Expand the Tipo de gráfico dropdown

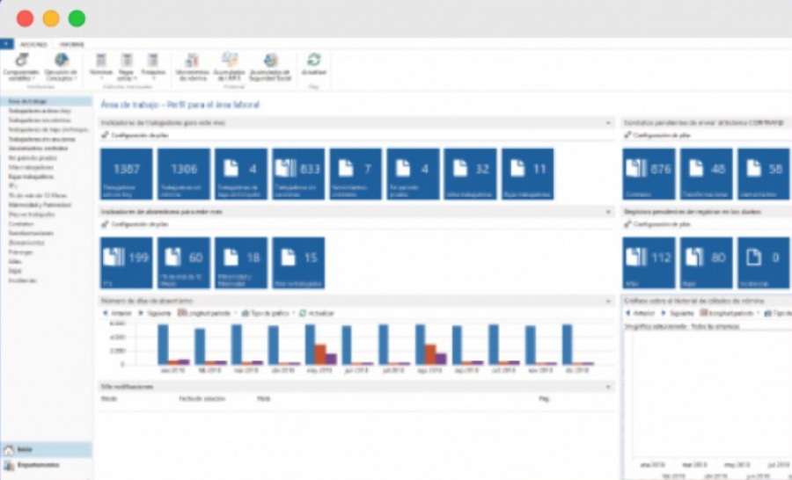(x=268, y=312)
